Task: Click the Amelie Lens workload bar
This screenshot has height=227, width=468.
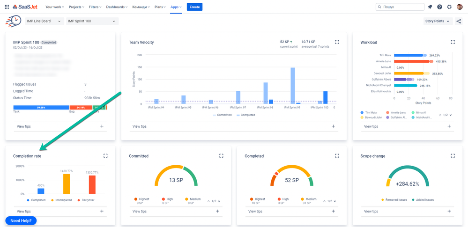Action: click(x=413, y=61)
